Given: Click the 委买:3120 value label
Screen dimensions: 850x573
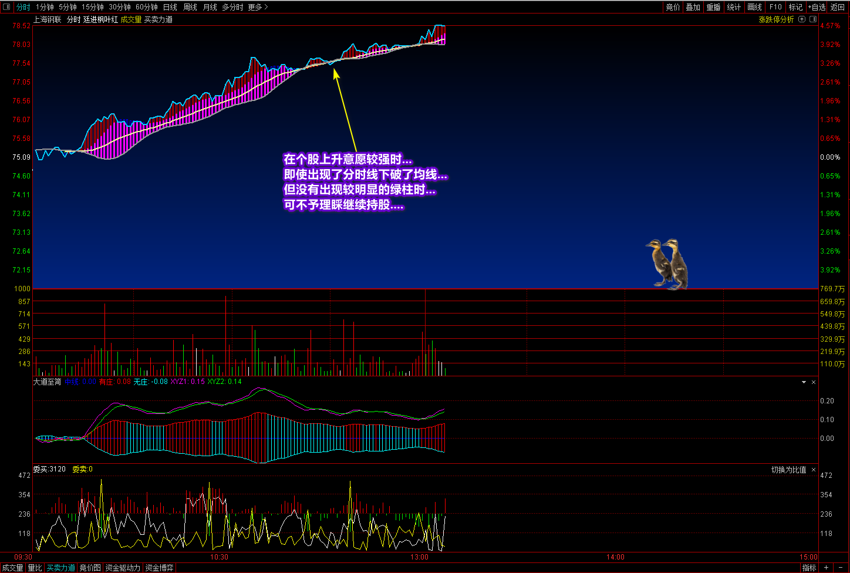Looking at the screenshot, I should pos(49,469).
